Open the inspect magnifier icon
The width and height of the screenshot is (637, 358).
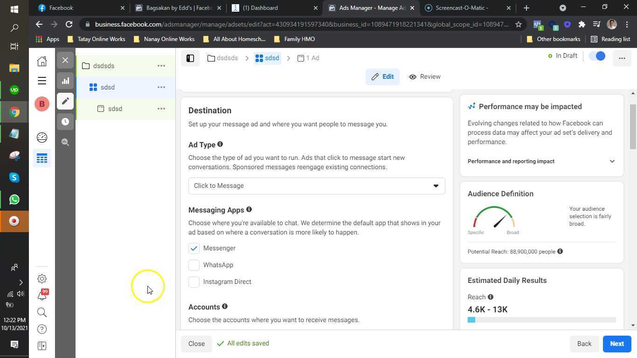point(65,142)
